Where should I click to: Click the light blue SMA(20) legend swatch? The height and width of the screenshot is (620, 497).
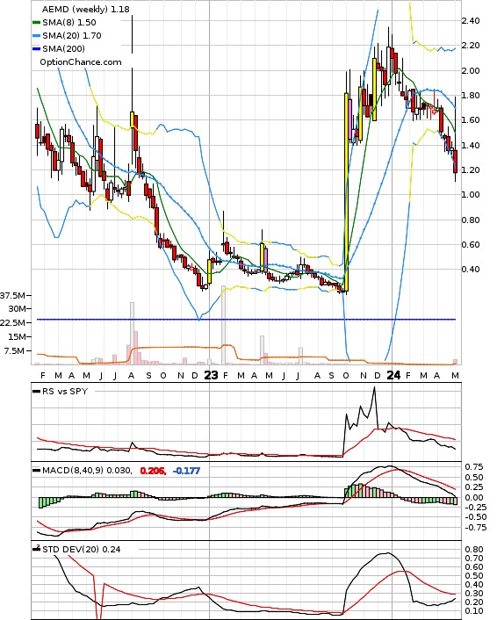(36, 36)
